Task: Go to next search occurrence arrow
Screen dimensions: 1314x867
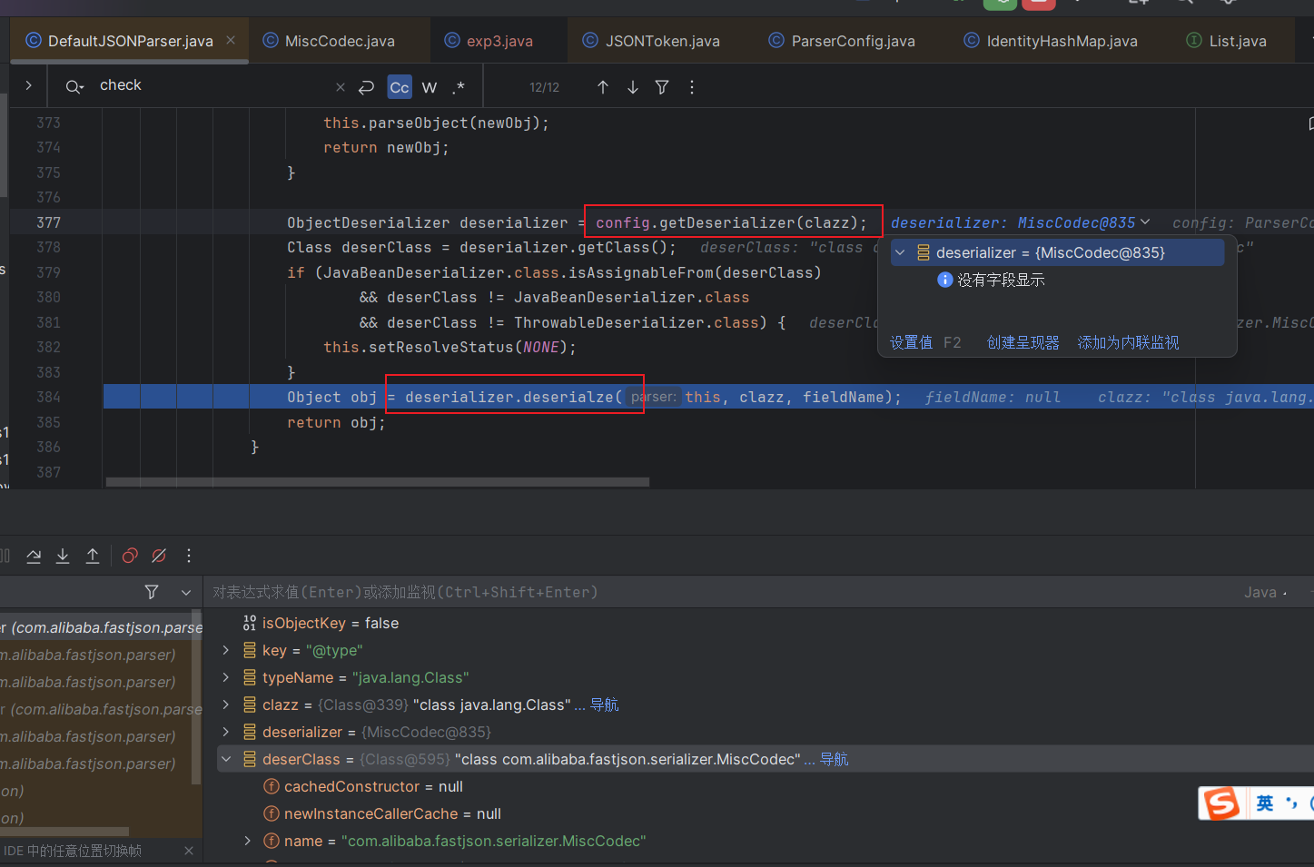Action: 633,87
